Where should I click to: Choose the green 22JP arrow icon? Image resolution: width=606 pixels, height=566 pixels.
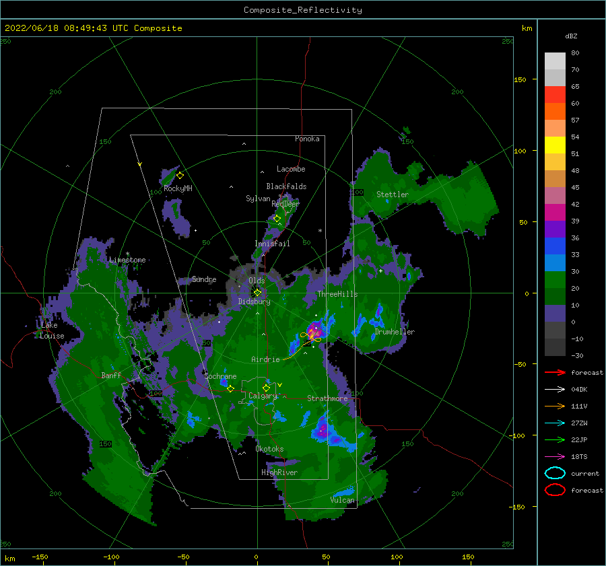click(555, 439)
